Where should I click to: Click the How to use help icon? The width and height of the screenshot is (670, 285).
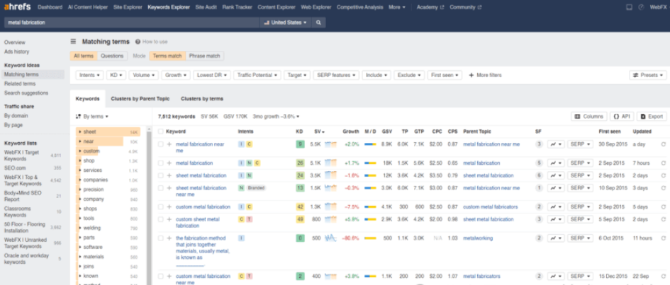[138, 42]
